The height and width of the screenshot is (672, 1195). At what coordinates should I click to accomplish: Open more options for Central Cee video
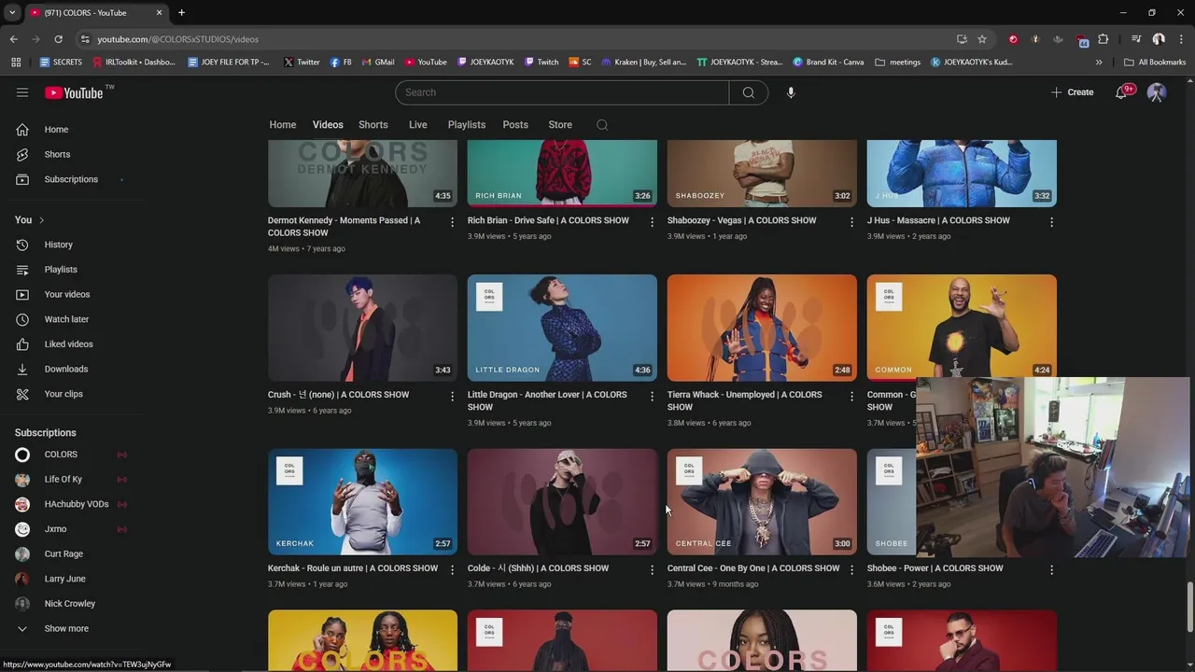tap(851, 569)
